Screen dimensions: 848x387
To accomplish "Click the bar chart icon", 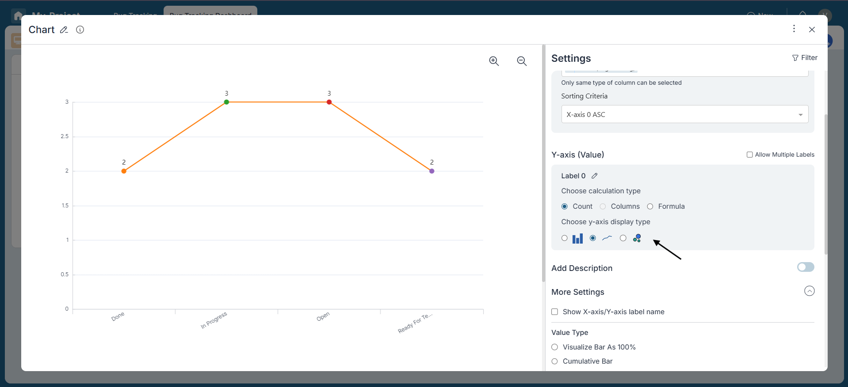I will click(x=577, y=238).
